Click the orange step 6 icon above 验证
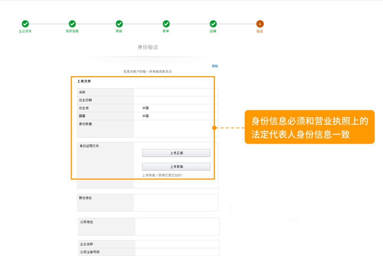This screenshot has width=383, height=256. 260,24
